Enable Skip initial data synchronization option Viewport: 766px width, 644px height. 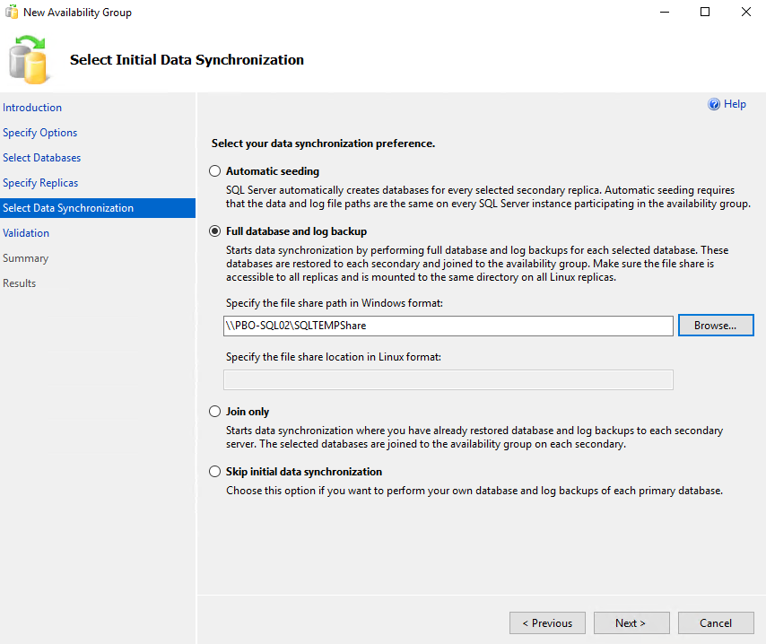[x=214, y=472]
